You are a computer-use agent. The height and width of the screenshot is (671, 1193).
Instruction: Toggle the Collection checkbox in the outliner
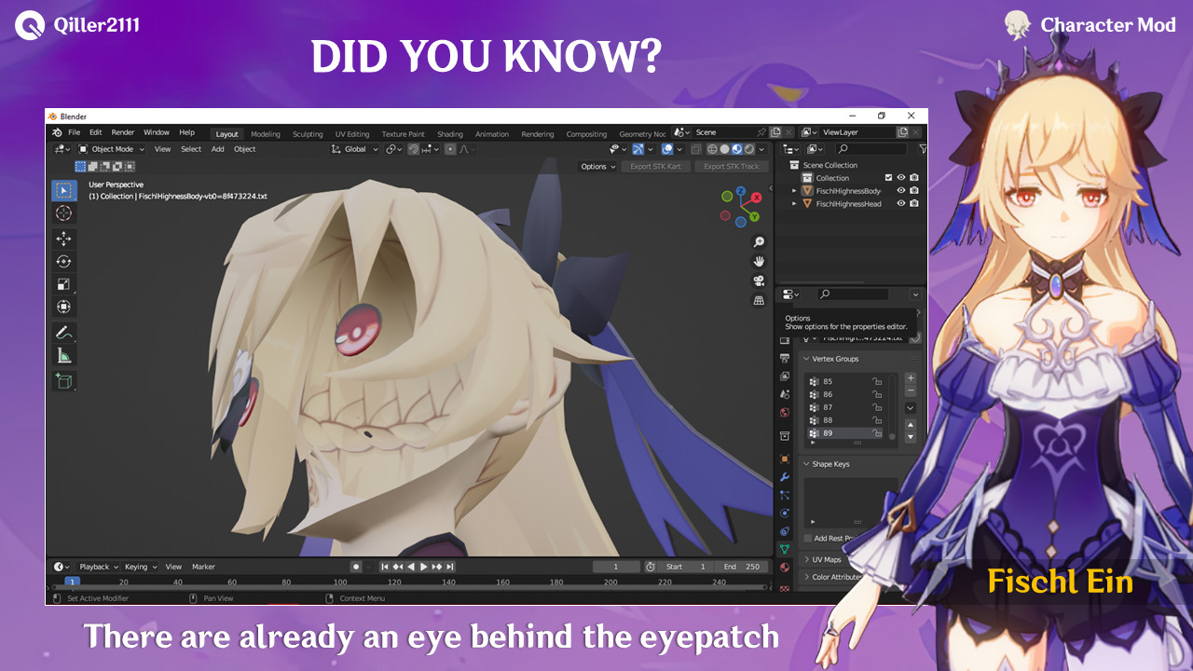(888, 177)
